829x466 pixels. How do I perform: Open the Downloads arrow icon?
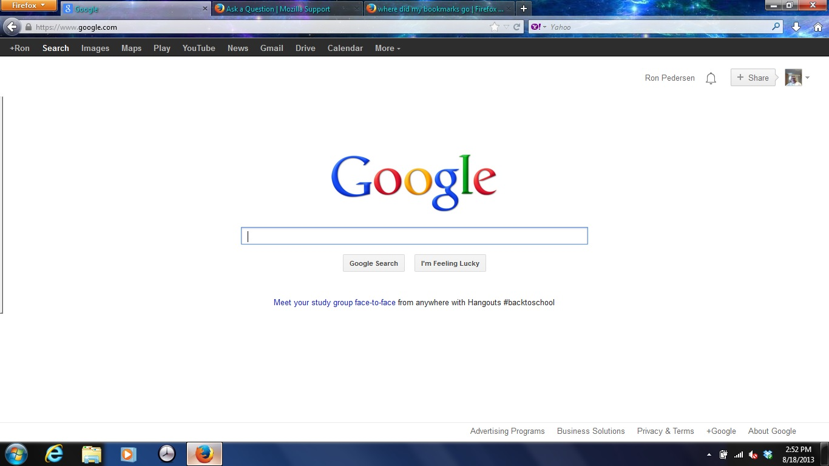click(796, 27)
